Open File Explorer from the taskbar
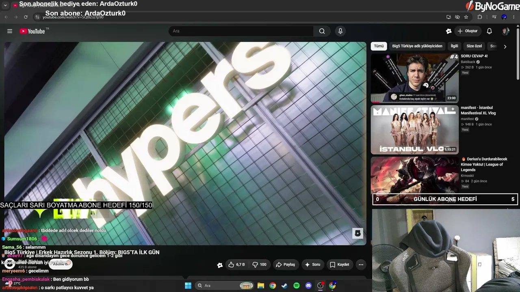Image resolution: width=520 pixels, height=292 pixels. click(x=261, y=286)
